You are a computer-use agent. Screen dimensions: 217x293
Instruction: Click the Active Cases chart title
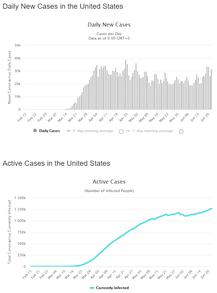pyautogui.click(x=109, y=182)
